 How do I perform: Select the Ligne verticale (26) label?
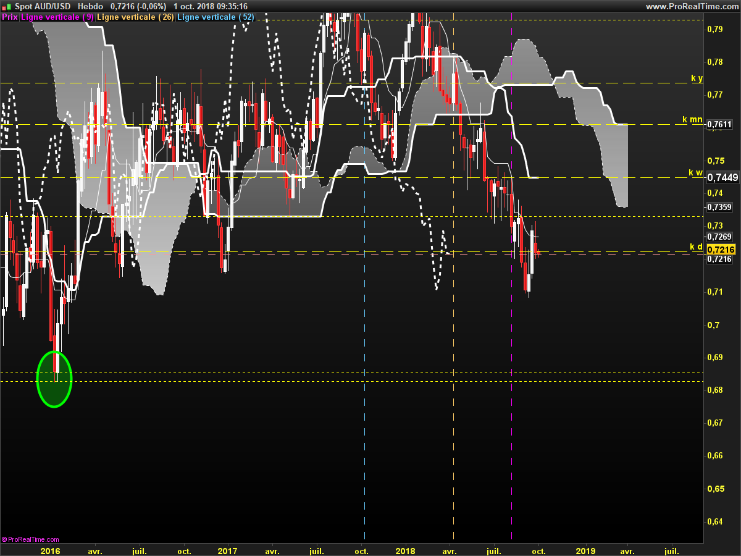click(x=136, y=17)
